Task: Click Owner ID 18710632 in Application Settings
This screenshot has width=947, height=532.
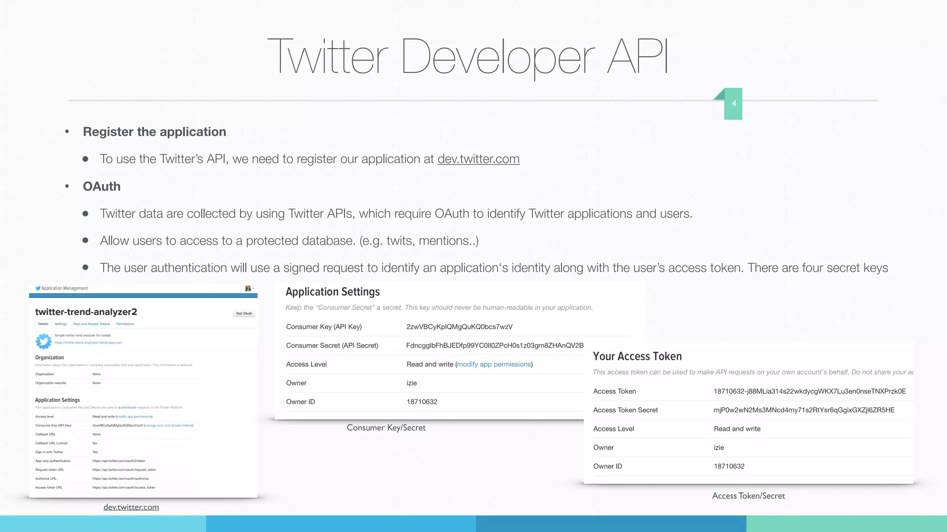Action: (422, 402)
